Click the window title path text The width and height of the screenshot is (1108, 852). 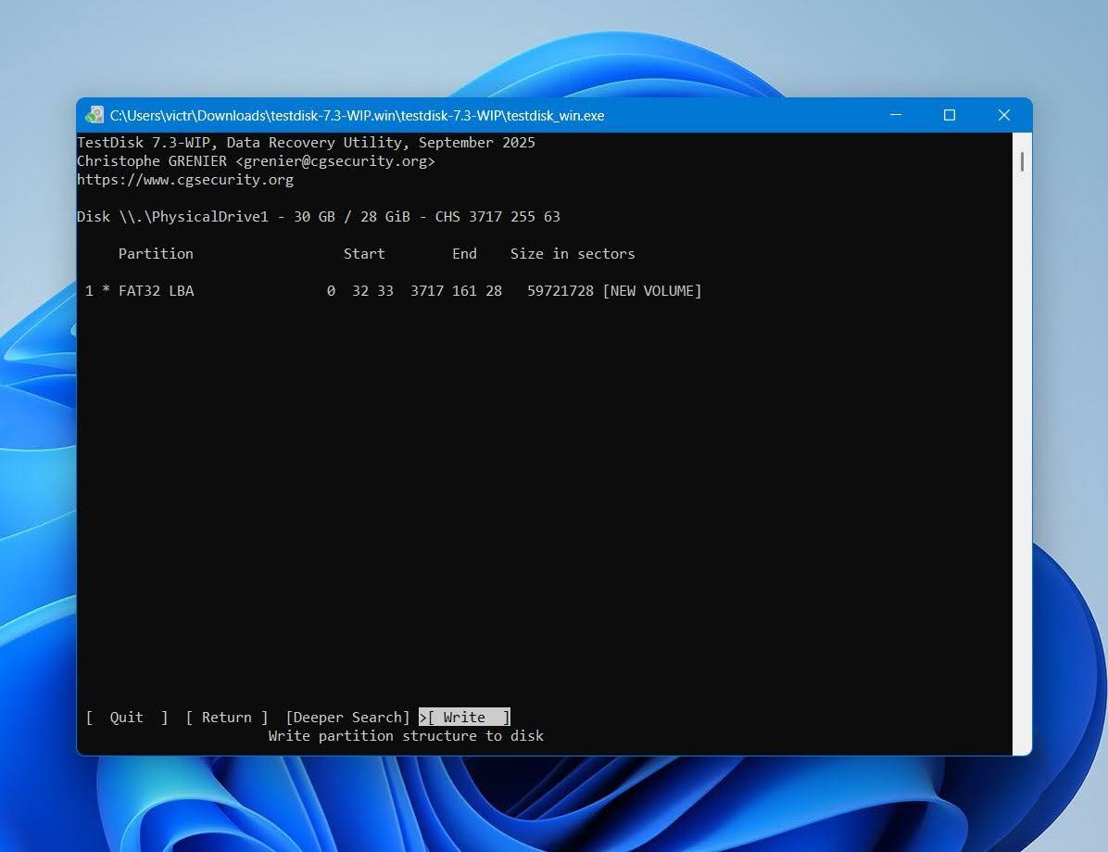[357, 115]
